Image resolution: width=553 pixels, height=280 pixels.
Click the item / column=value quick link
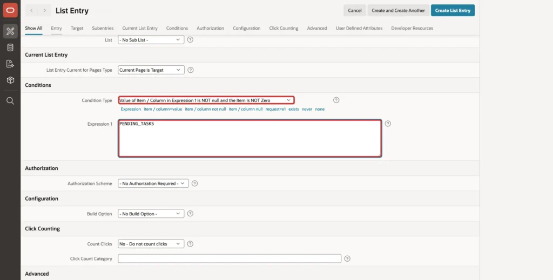[x=163, y=109]
